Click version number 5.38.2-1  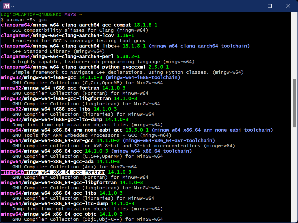coord(128,56)
